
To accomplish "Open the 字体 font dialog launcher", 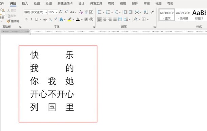I will tap(94, 27).
